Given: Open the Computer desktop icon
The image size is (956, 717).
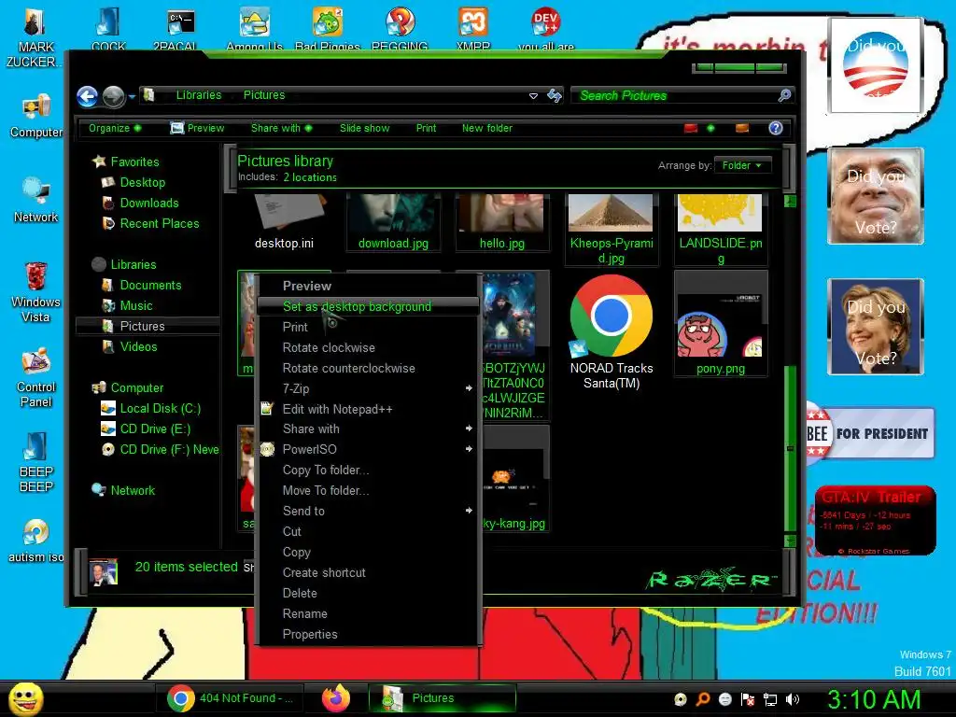Looking at the screenshot, I should click(35, 116).
